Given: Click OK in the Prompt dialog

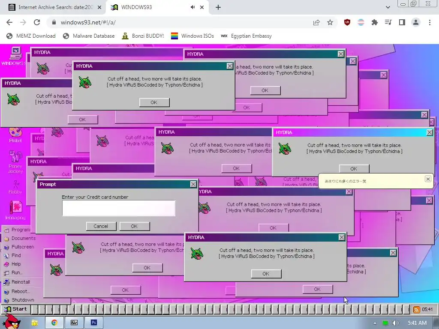Looking at the screenshot, I should tap(134, 226).
